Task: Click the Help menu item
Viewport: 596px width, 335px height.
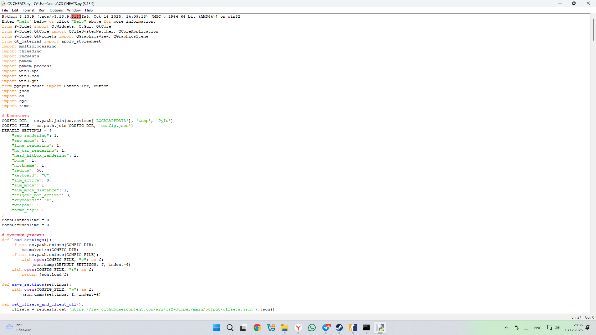Action: [x=89, y=10]
